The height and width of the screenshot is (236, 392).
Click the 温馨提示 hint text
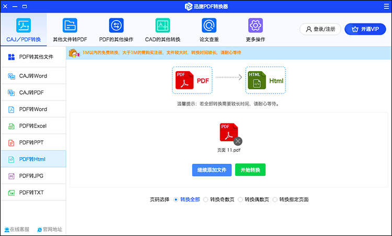point(228,104)
